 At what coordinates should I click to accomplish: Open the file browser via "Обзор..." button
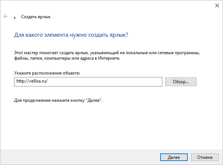(x=181, y=82)
